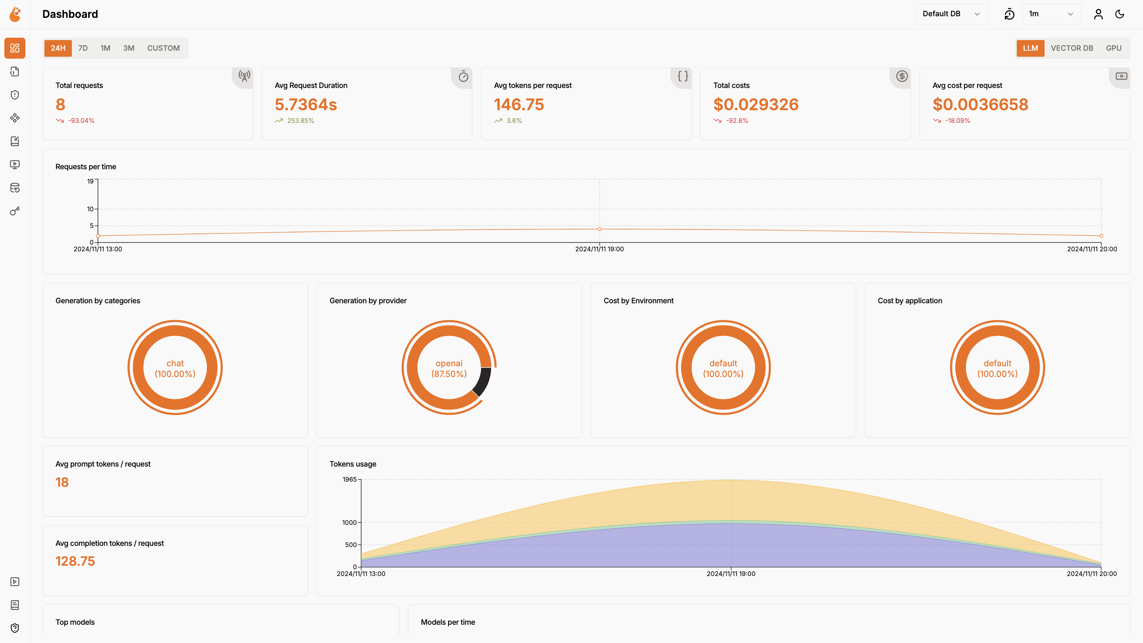This screenshot has height=643, width=1143.
Task: Select the 7D time range tab
Action: point(83,48)
